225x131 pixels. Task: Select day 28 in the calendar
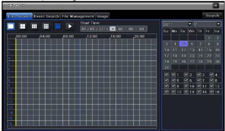click(200, 62)
